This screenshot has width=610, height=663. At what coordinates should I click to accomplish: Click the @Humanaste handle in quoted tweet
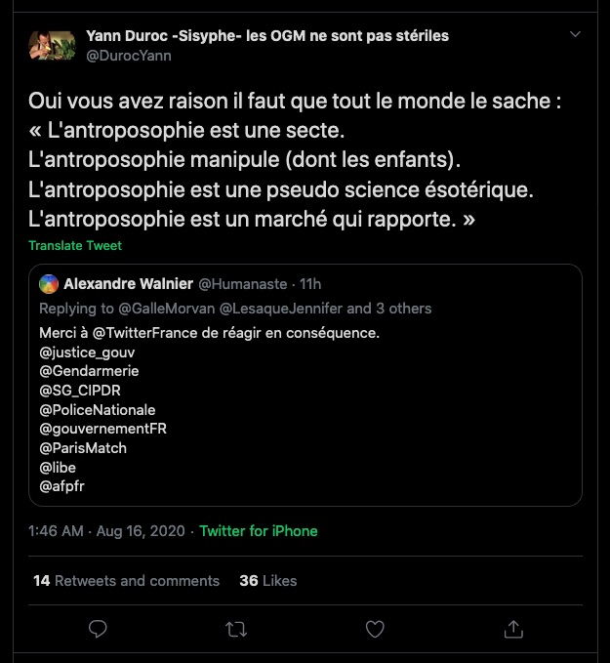point(243,284)
